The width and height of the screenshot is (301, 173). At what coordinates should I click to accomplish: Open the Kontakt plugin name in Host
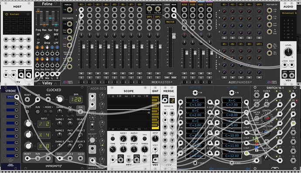click(x=14, y=14)
